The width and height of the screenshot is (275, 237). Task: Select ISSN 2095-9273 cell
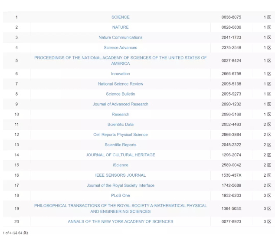tap(231, 94)
